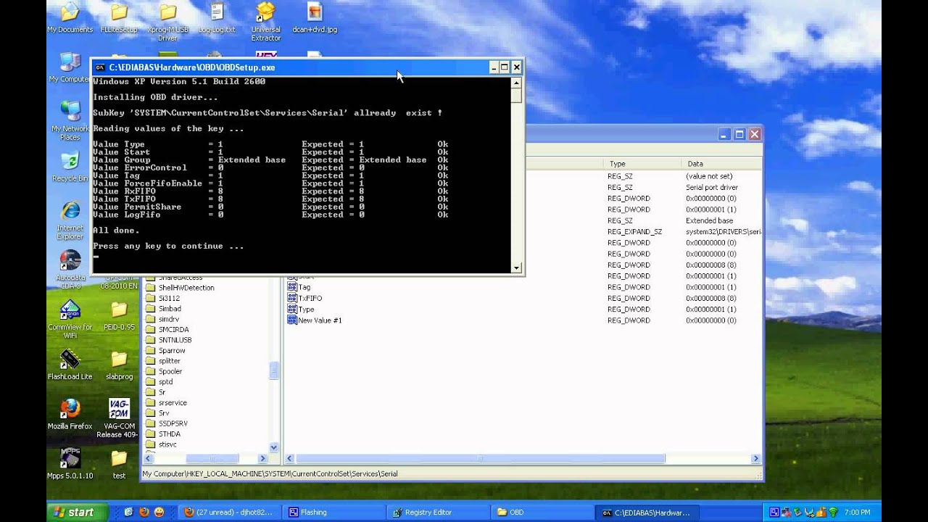Screen dimensions: 928x522
Task: Open the Recycle Bin
Action: click(70, 167)
